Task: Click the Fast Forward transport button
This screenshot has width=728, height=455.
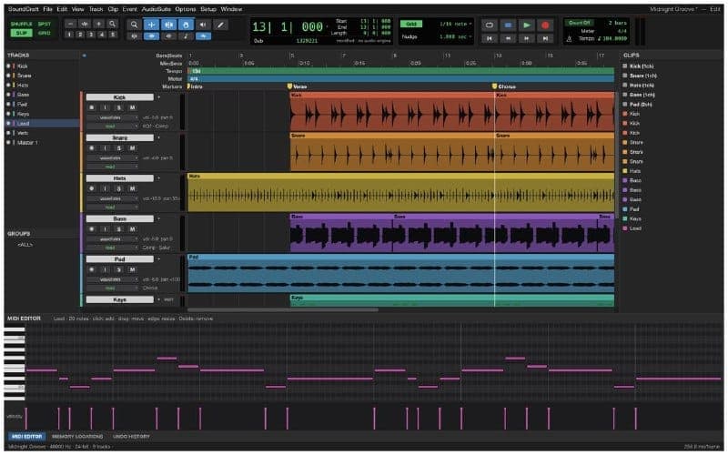Action: pyautogui.click(x=527, y=38)
